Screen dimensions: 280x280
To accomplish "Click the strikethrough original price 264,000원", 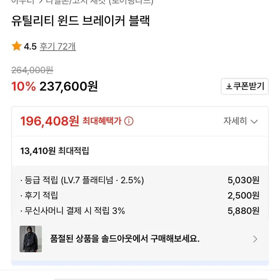I will pyautogui.click(x=32, y=70).
